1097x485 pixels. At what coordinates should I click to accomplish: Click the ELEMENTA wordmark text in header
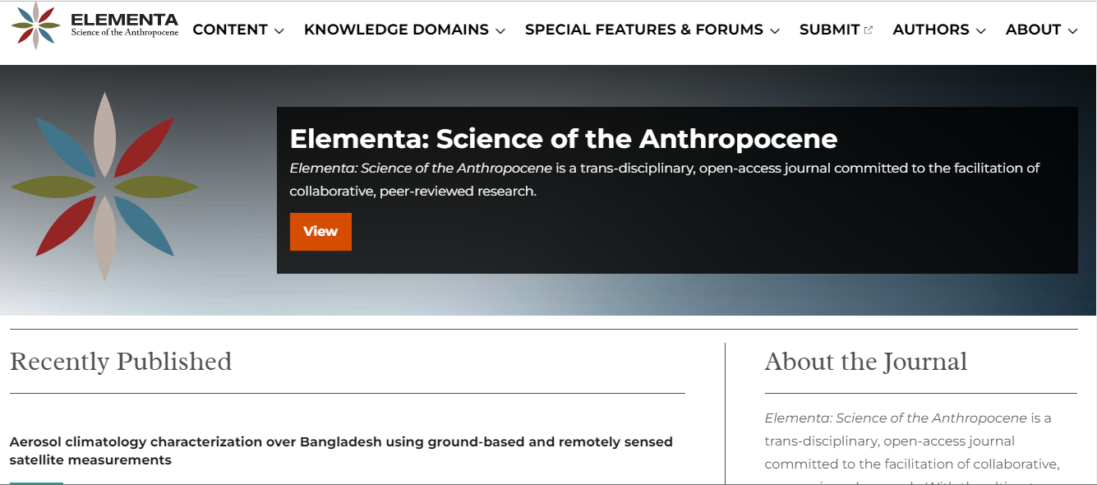[x=124, y=21]
